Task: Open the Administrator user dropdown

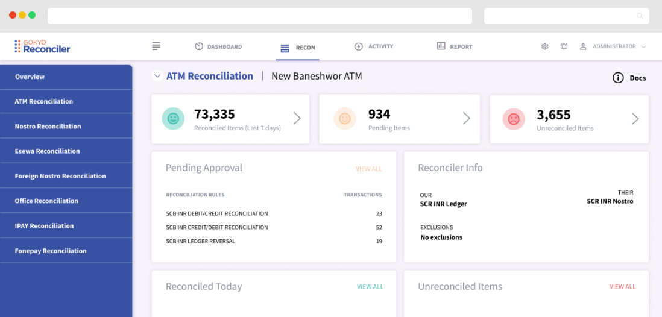Action: (613, 46)
